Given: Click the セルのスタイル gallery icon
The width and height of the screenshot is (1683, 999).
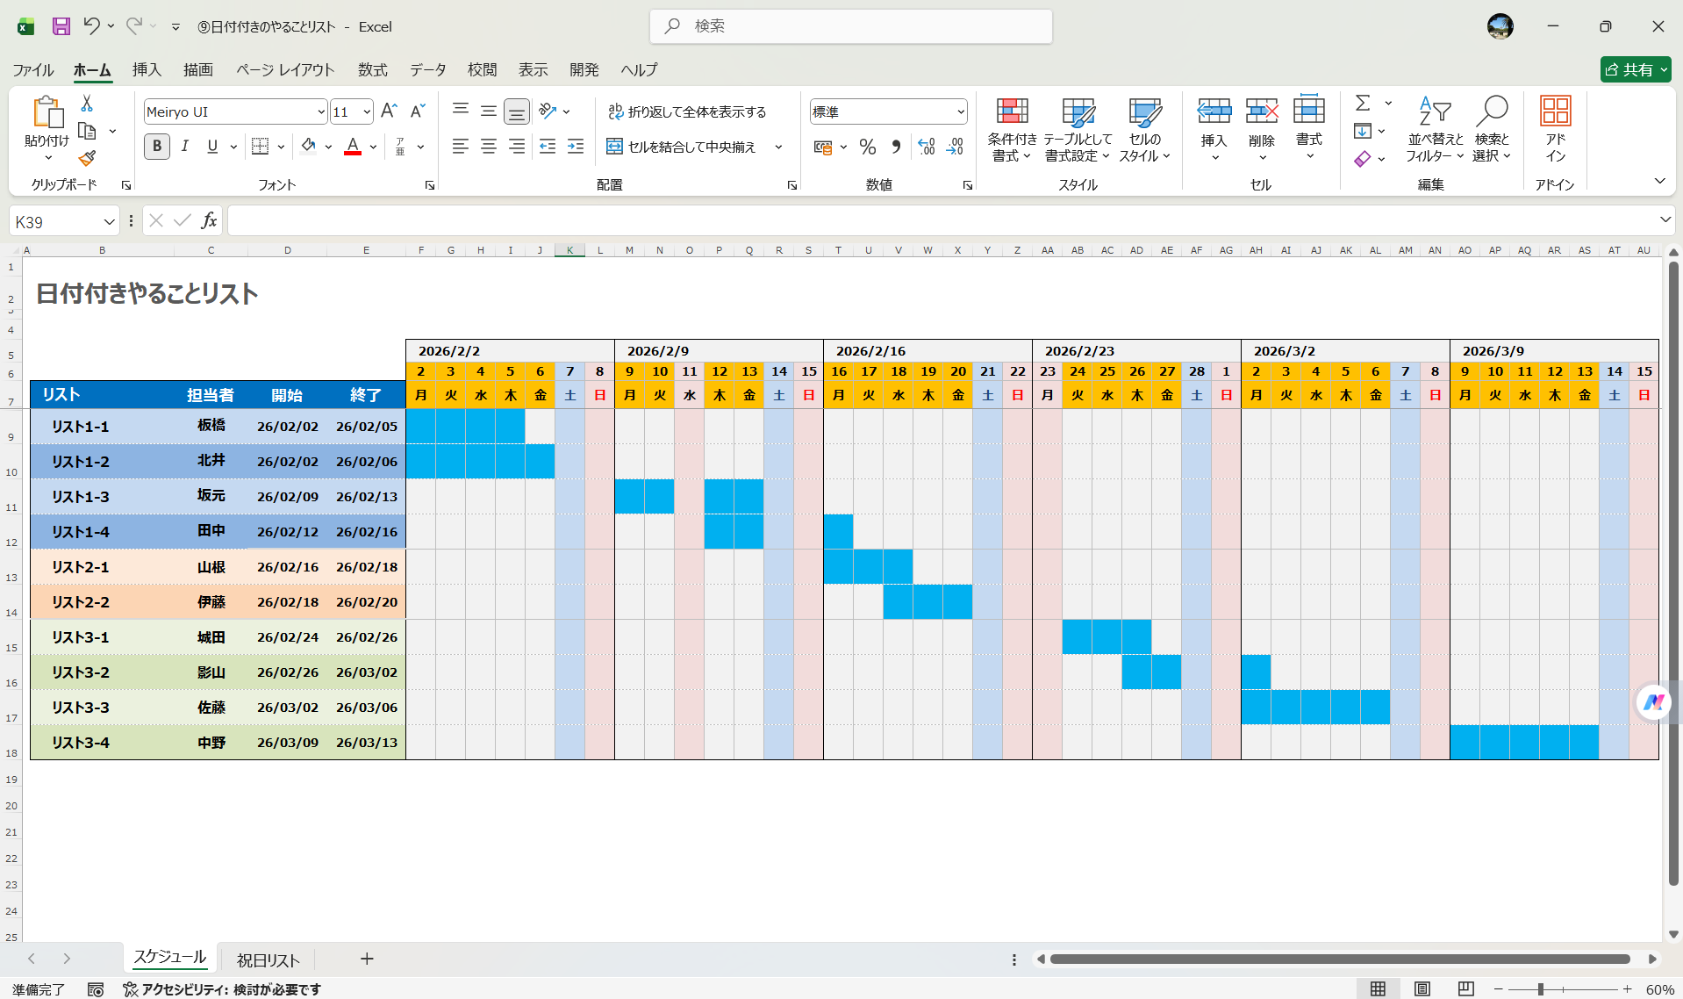Looking at the screenshot, I should point(1143,128).
